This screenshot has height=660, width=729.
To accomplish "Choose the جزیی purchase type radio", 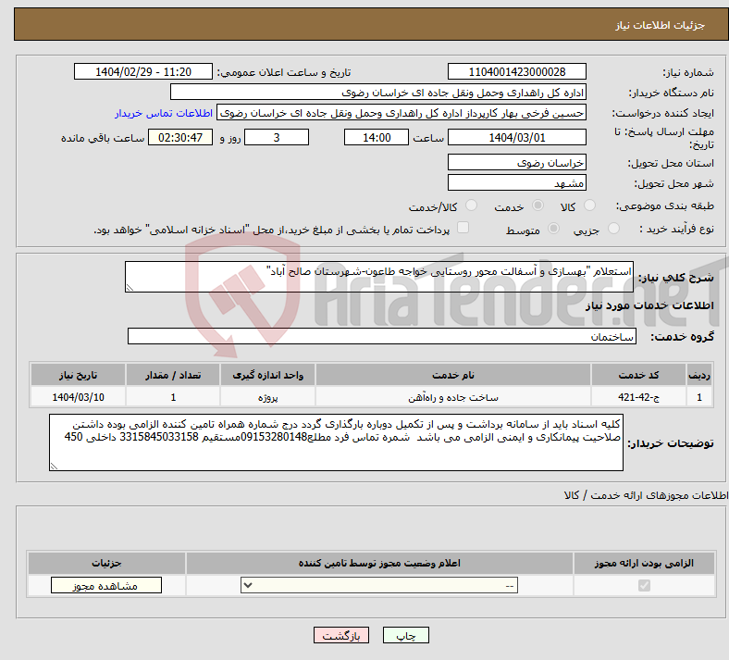I will 613,228.
